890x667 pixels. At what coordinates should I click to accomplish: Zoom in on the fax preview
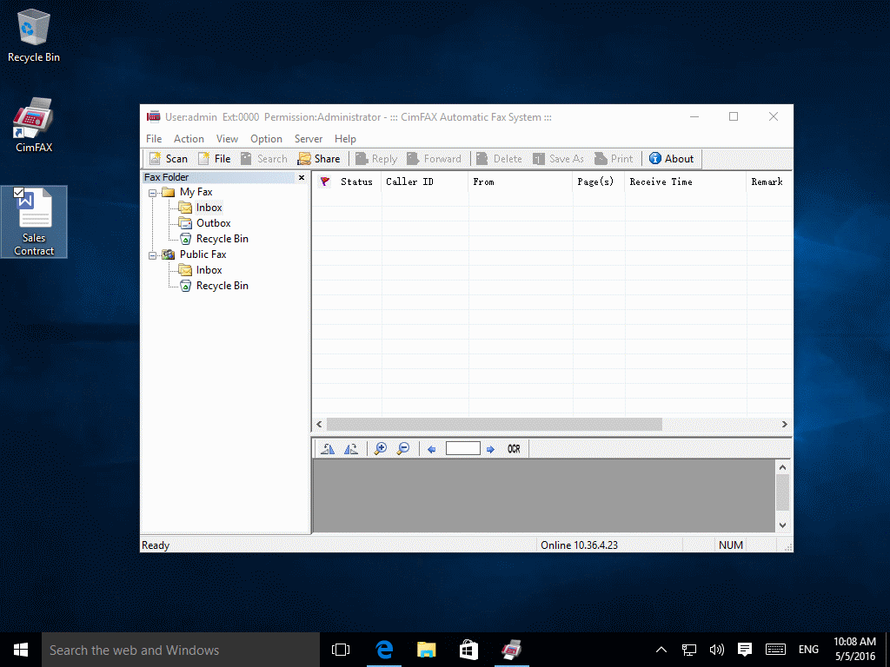pos(381,449)
